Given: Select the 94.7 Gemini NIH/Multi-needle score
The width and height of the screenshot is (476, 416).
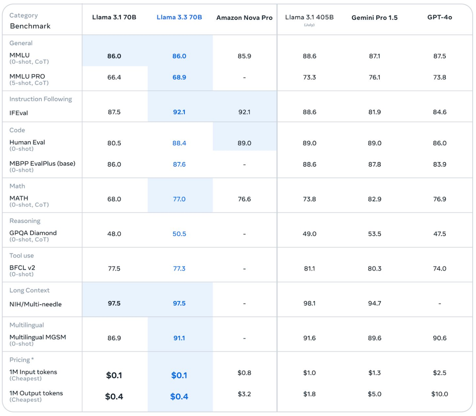Looking at the screenshot, I should click(374, 304).
